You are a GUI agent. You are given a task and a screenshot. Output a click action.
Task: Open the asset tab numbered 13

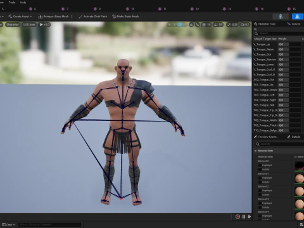[x=227, y=9]
